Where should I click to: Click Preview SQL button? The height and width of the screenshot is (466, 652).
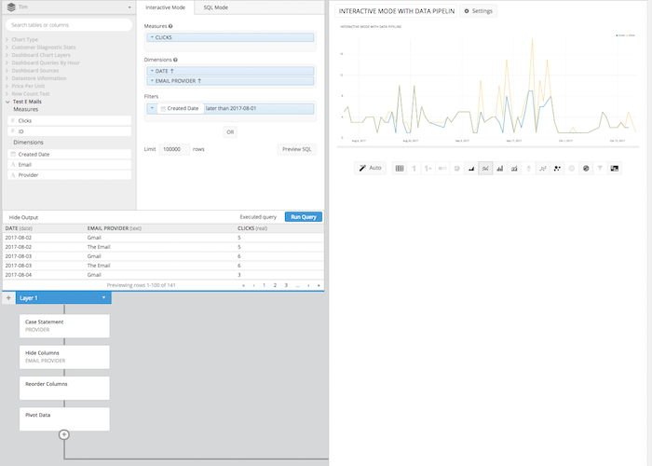[x=297, y=149]
